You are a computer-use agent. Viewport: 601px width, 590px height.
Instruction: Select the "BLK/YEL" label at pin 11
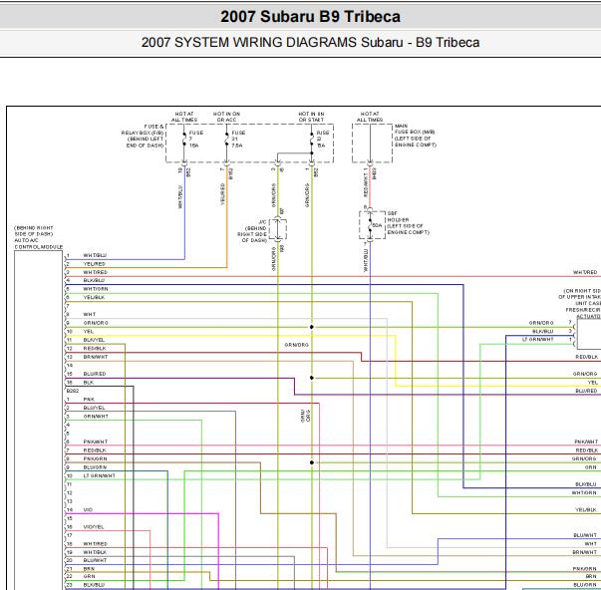pos(94,340)
